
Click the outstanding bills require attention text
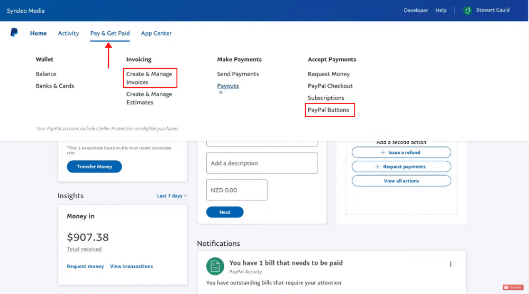click(273, 282)
